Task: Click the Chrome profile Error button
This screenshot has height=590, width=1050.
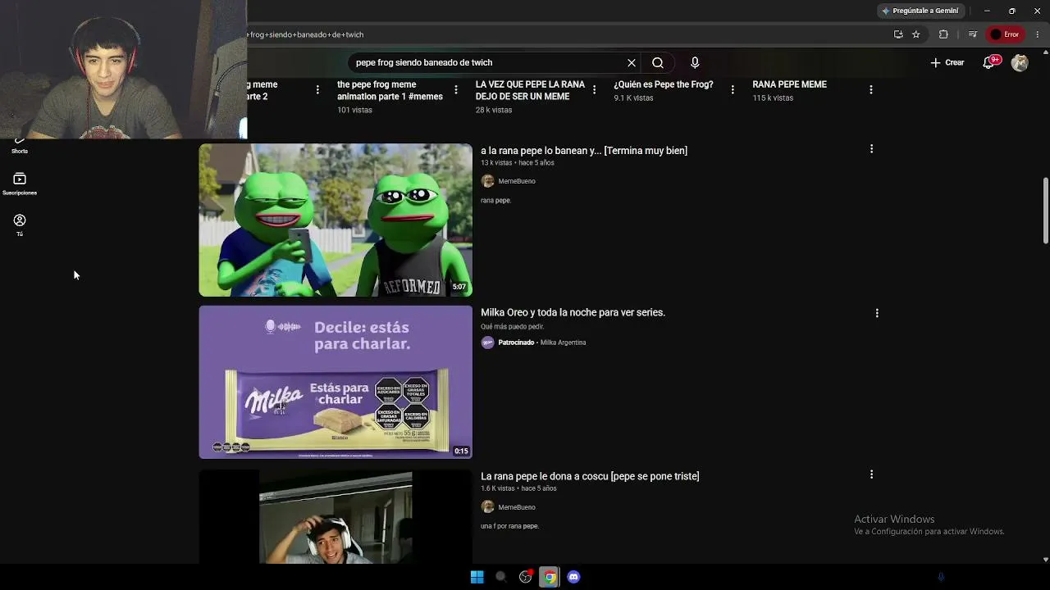Action: pyautogui.click(x=1005, y=34)
